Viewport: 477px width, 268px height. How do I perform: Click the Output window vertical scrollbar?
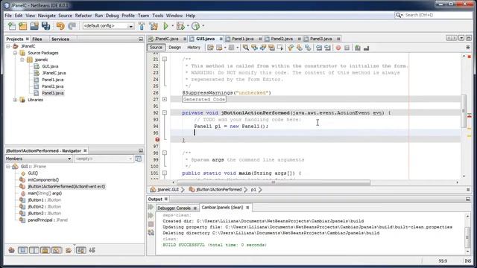click(x=468, y=233)
